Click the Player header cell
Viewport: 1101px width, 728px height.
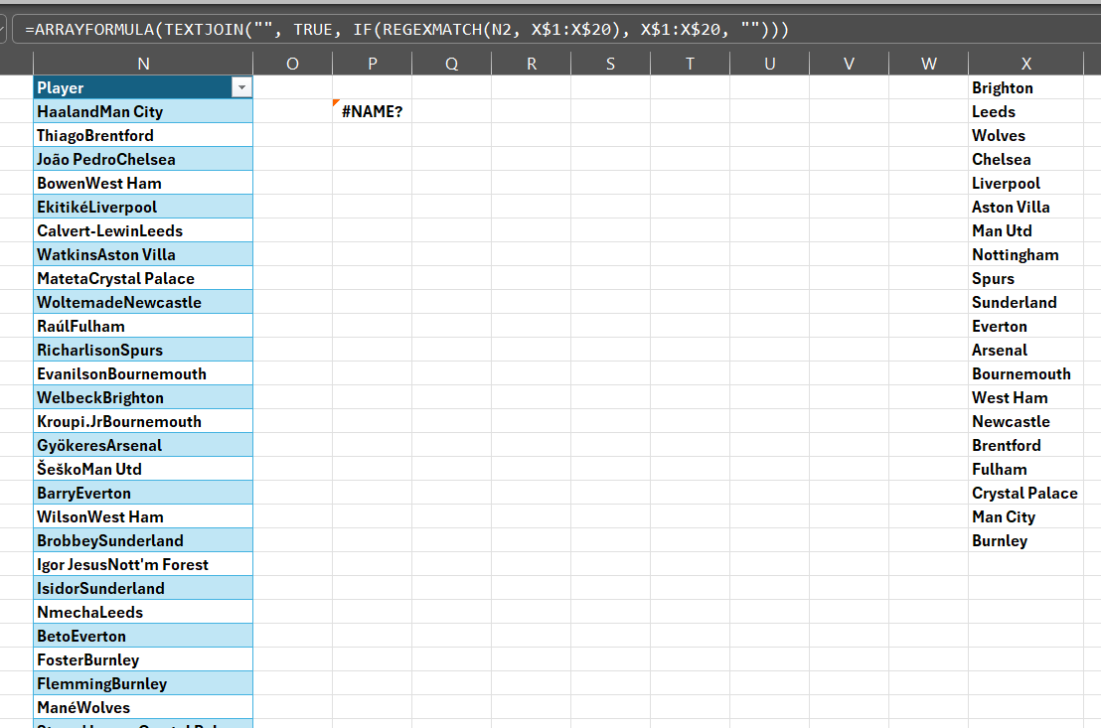[129, 87]
